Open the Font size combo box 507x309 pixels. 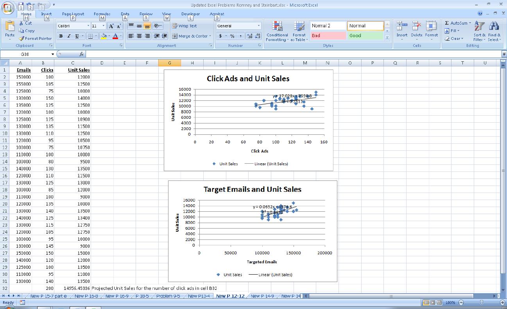(x=98, y=26)
